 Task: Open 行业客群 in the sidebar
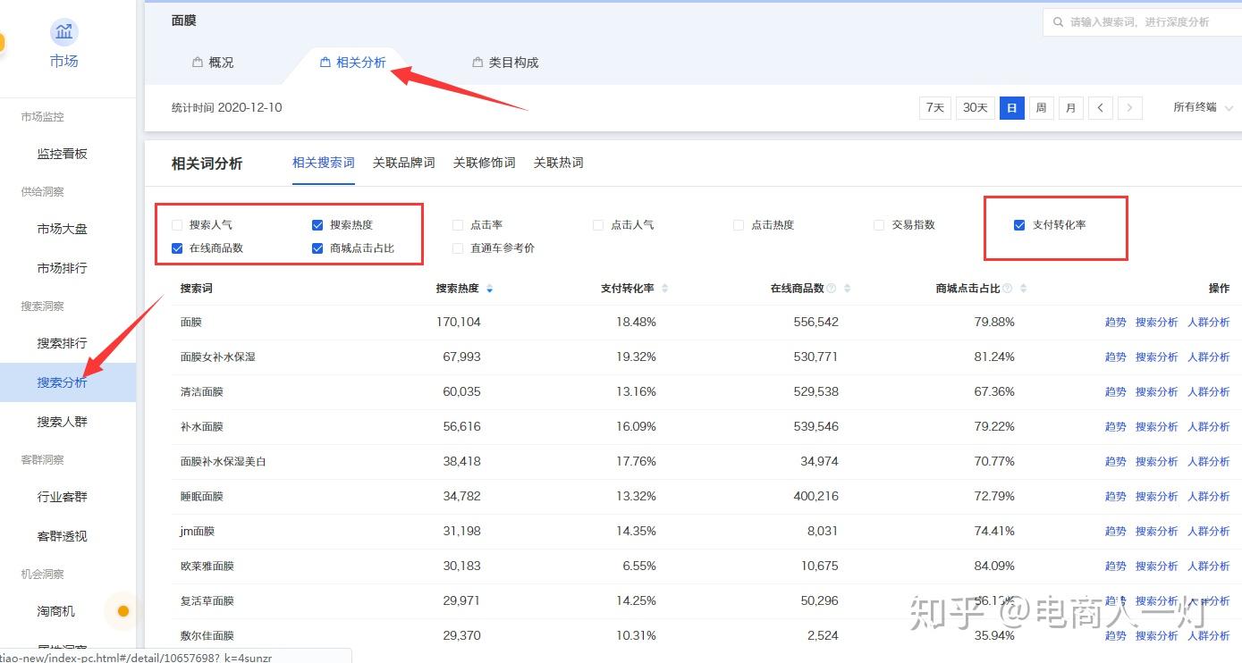click(x=63, y=497)
